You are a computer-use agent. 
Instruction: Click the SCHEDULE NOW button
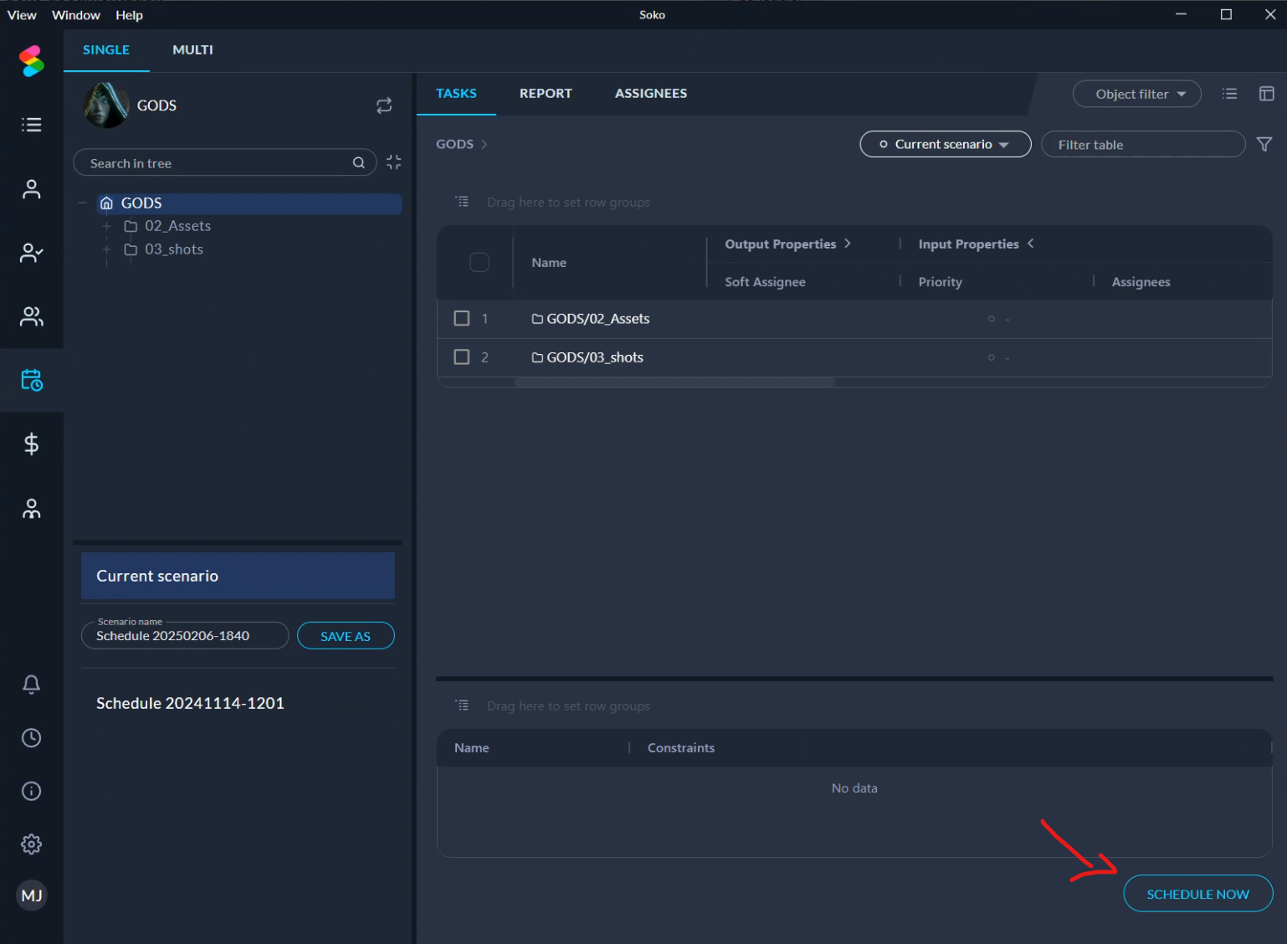(x=1197, y=894)
